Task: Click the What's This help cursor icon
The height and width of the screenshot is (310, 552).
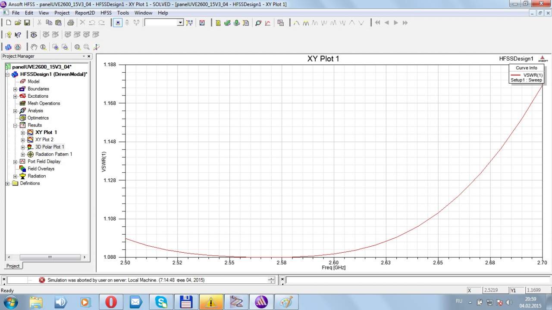Action: (18, 35)
